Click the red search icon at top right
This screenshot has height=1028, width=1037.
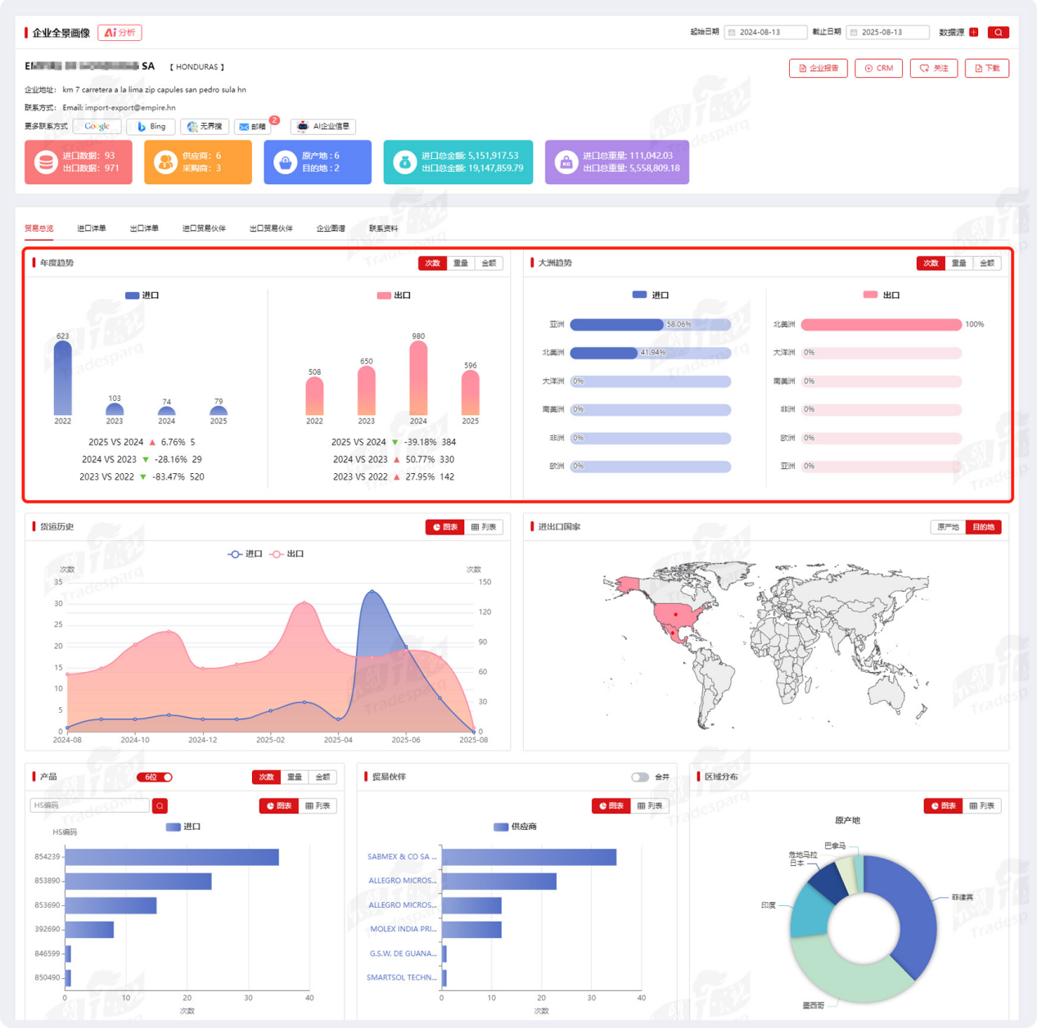998,33
